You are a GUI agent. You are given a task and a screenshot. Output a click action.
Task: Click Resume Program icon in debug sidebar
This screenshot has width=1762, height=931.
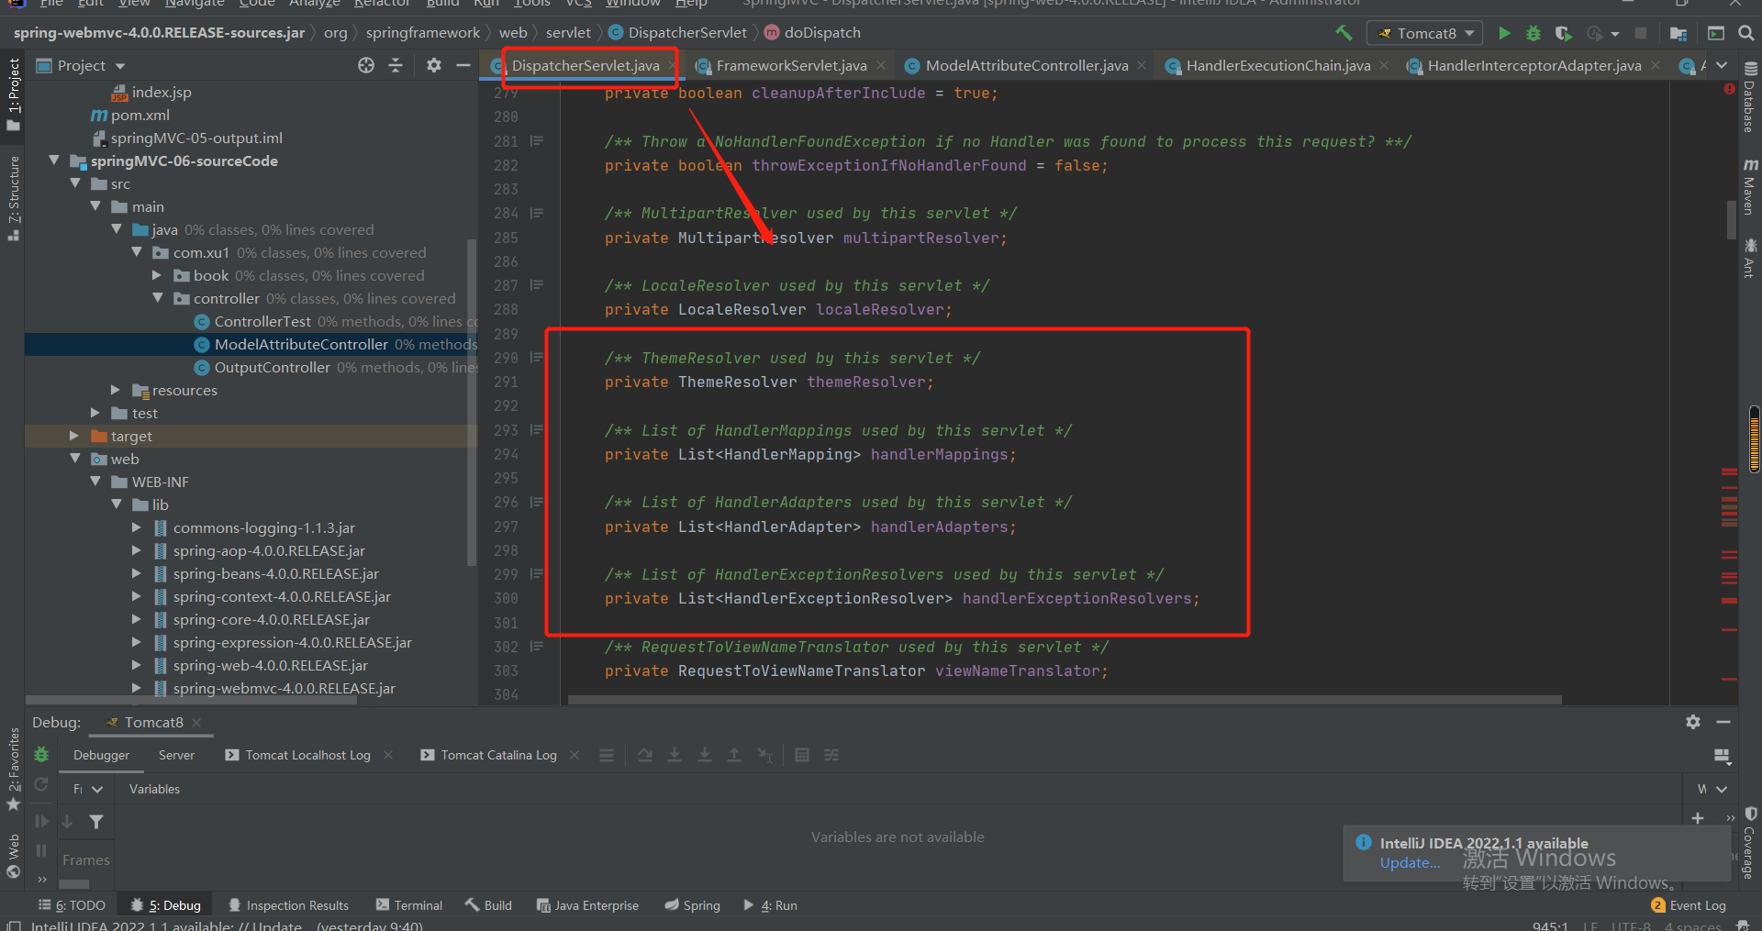click(x=41, y=821)
